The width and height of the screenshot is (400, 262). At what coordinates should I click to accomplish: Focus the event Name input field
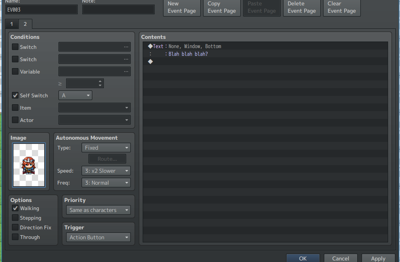click(x=42, y=10)
